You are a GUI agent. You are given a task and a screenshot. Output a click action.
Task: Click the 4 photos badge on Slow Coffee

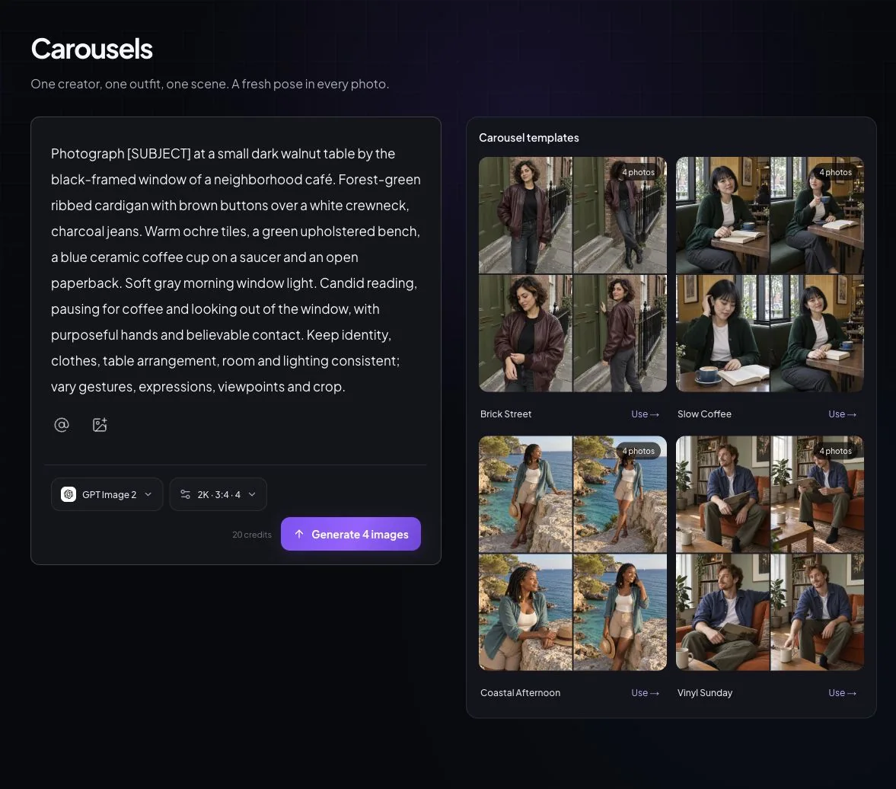[x=835, y=172]
